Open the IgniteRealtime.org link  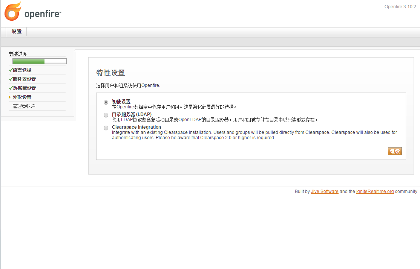(375, 191)
